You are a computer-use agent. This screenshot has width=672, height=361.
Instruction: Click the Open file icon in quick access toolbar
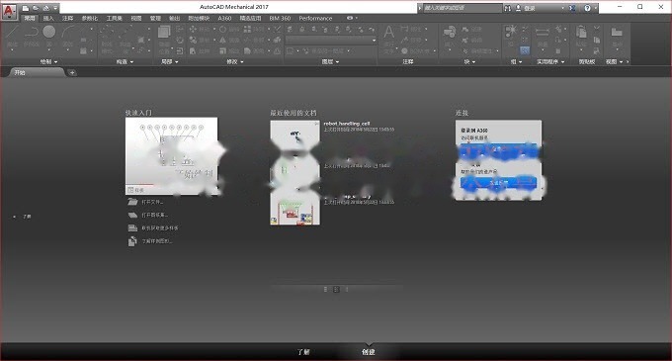pyautogui.click(x=36, y=8)
